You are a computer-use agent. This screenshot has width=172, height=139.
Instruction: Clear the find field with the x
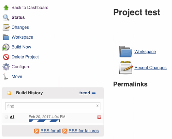[x=97, y=106]
